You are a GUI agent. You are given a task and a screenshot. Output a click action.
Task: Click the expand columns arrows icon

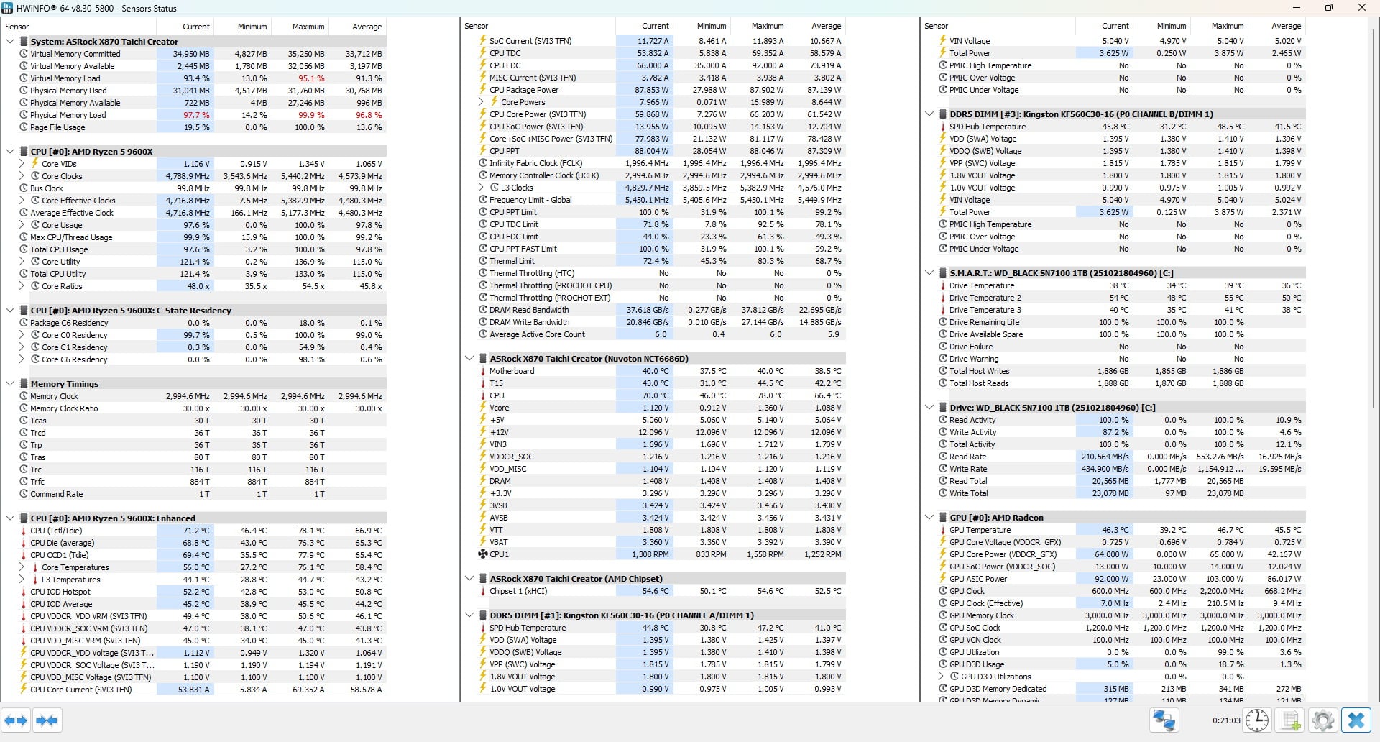pyautogui.click(x=16, y=720)
